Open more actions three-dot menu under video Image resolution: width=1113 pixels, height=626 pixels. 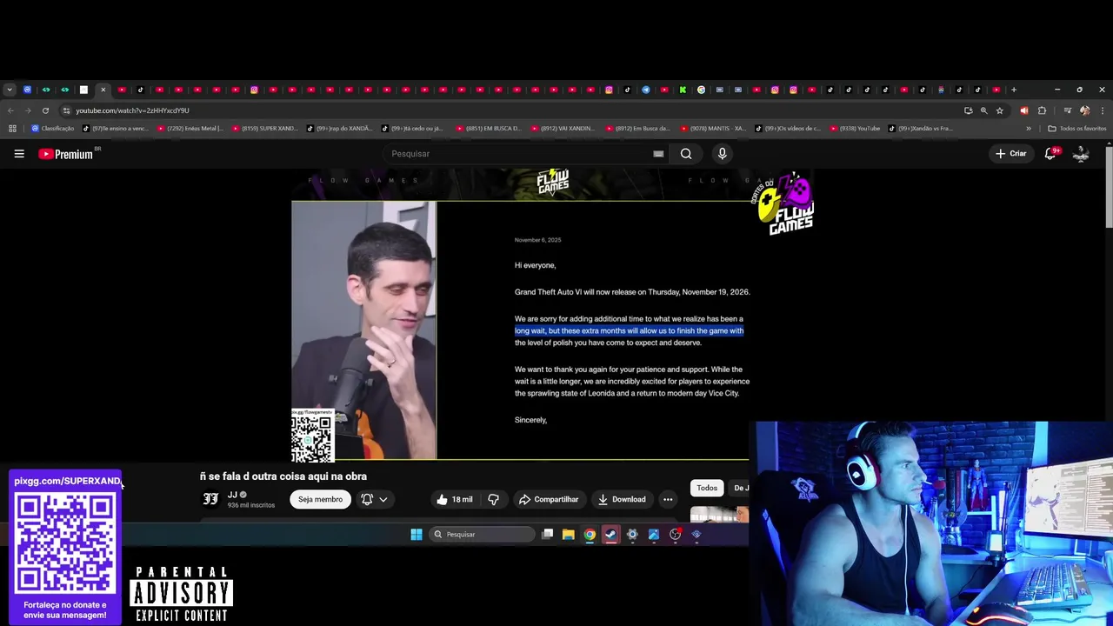tap(668, 499)
